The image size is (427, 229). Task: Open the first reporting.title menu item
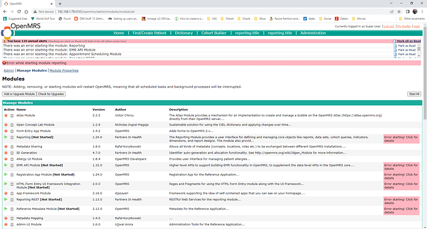tap(247, 33)
